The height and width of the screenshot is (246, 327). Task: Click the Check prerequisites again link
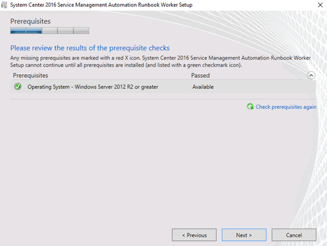[286, 107]
